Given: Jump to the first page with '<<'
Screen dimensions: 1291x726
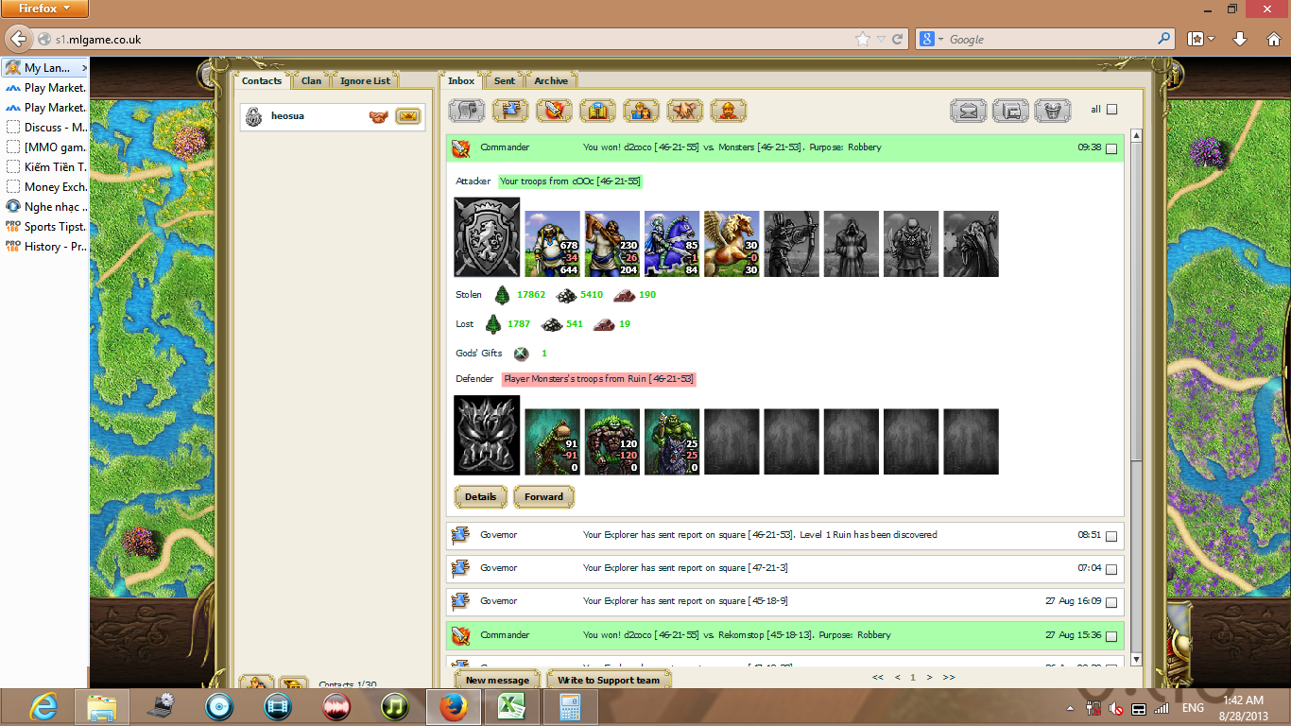Looking at the screenshot, I should [878, 677].
